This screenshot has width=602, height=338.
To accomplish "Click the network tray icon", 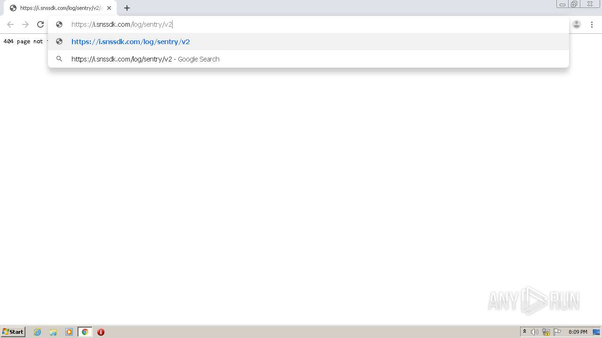I will (x=546, y=332).
